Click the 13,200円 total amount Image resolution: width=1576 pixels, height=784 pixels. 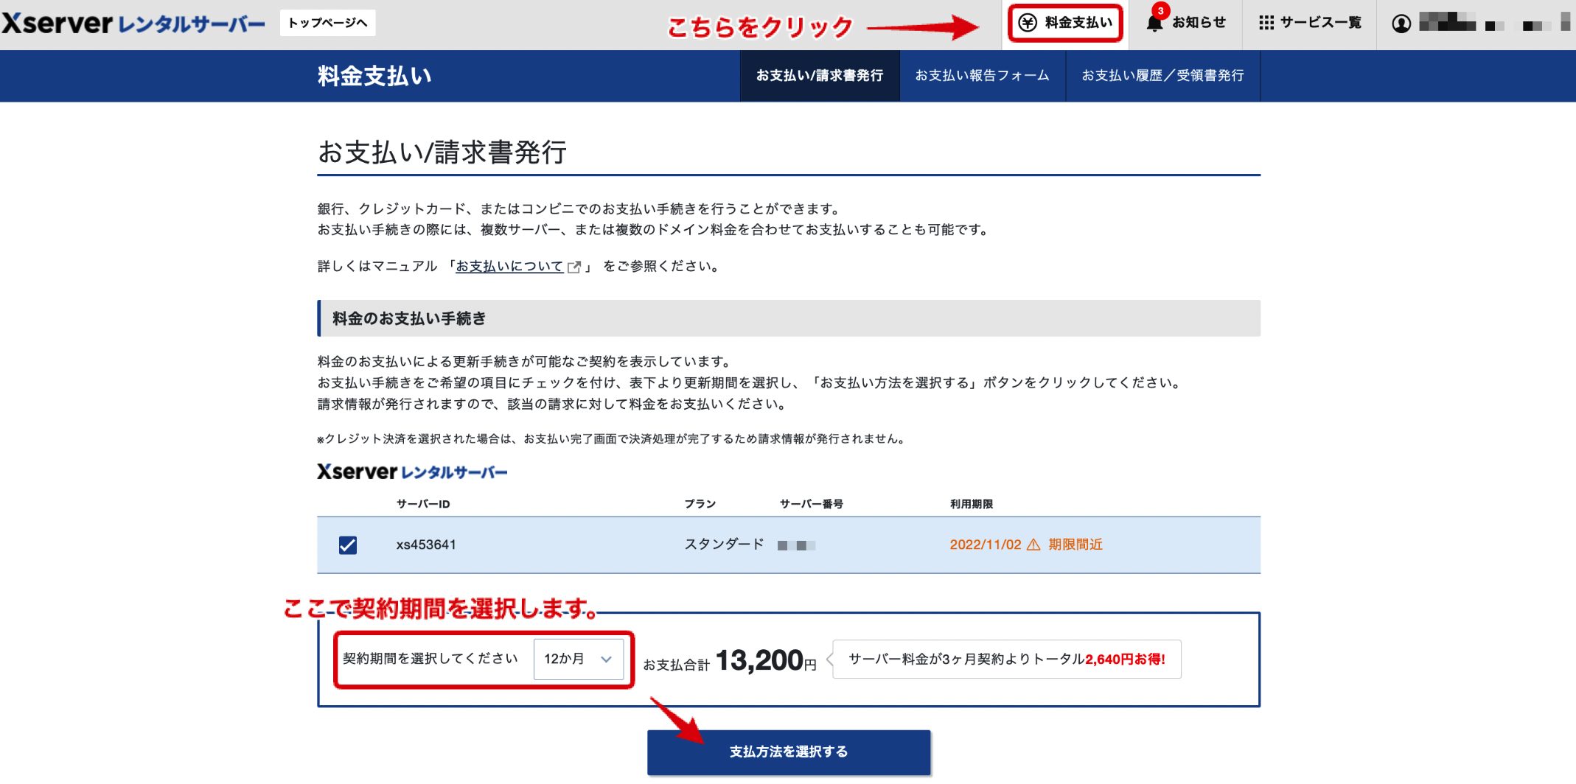tap(766, 660)
